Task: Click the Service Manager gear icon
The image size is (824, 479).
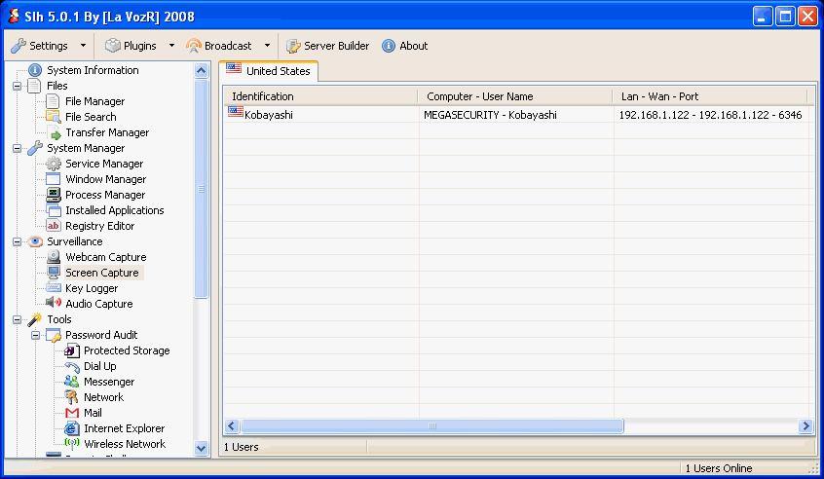Action: point(55,164)
